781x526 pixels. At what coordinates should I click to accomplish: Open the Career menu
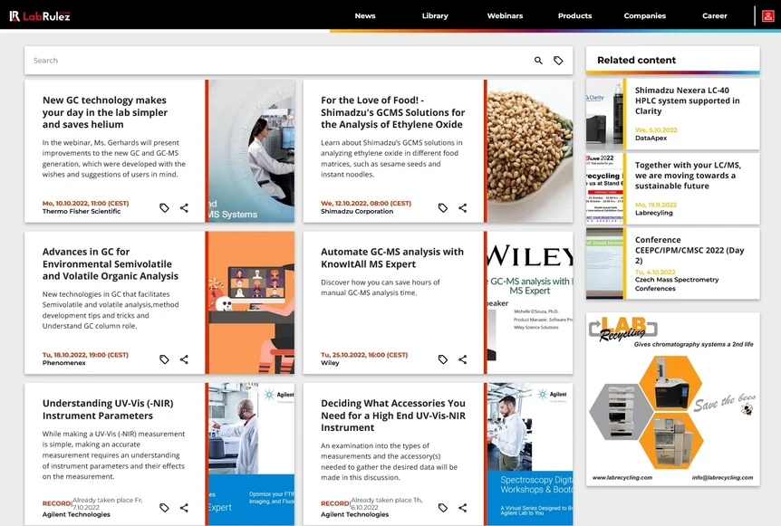point(714,16)
